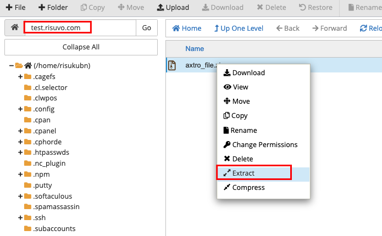
Task: Click the Collapse All button
Action: point(81,47)
